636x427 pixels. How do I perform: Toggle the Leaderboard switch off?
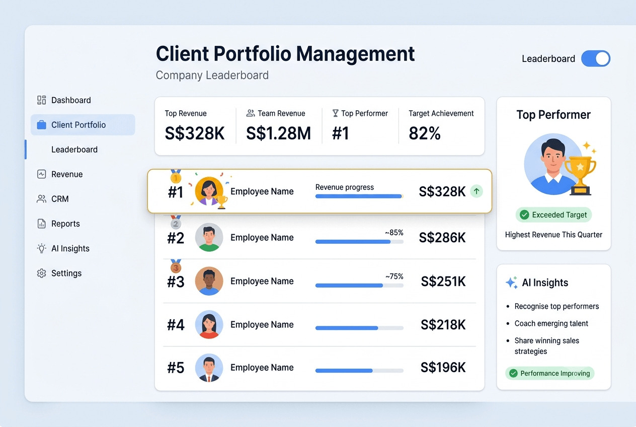[596, 58]
